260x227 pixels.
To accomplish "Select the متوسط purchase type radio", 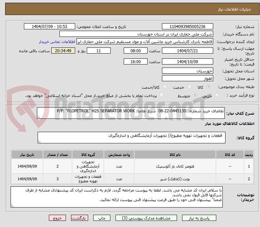I will [195, 95].
